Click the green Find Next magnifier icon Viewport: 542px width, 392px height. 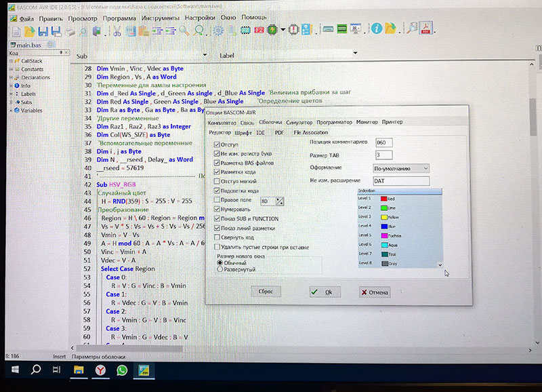(x=199, y=31)
